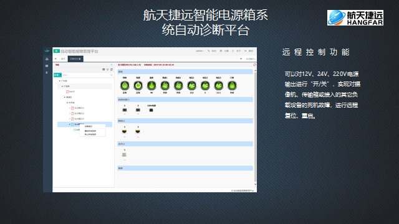Image resolution: width=399 pixels, height=224 pixels.
Task: Collapse the navigation panel with its arrow
Action: click(x=112, y=65)
